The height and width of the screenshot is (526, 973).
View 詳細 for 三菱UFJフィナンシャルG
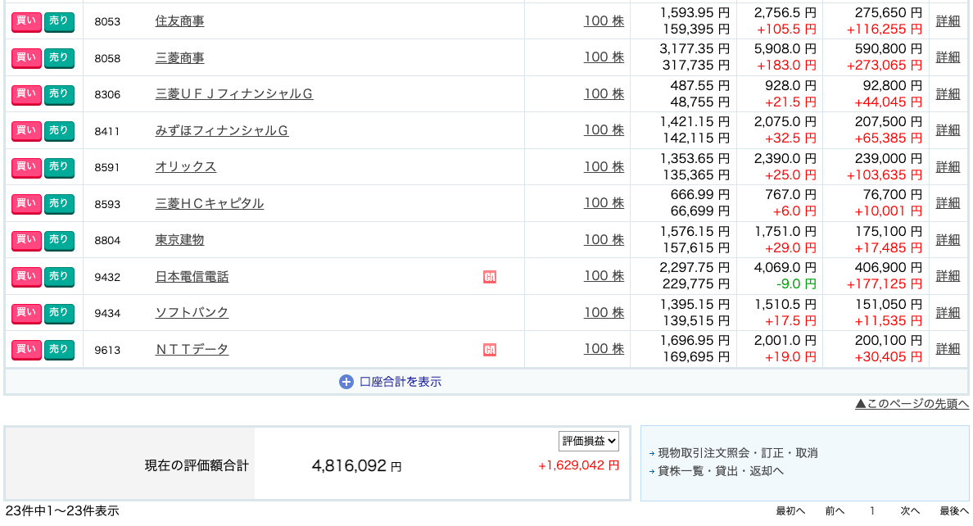948,93
